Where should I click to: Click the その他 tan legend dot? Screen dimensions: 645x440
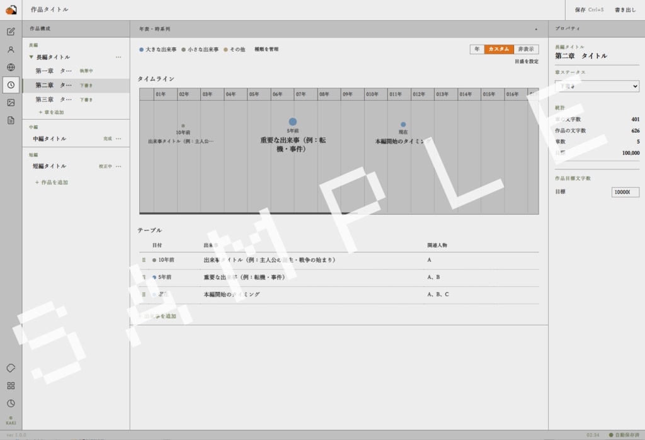point(225,49)
